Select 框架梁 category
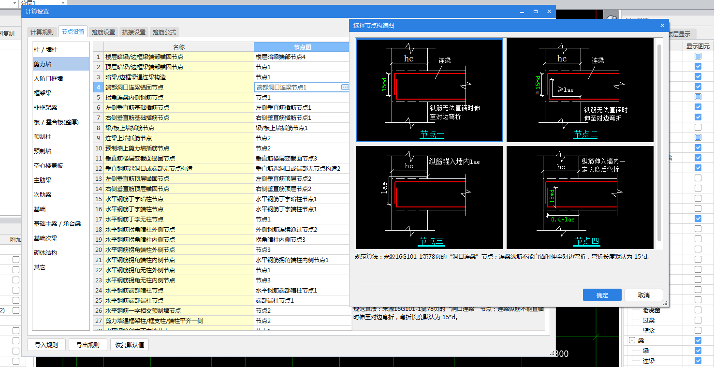The width and height of the screenshot is (714, 367). (60, 93)
